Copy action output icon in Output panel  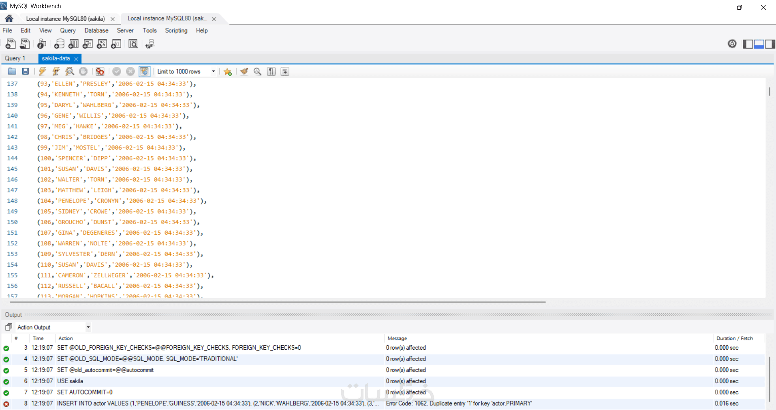[x=9, y=327]
